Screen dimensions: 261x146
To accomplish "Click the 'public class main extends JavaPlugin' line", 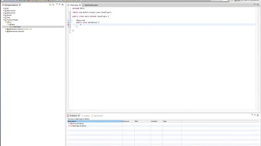I will pyautogui.click(x=91, y=16).
